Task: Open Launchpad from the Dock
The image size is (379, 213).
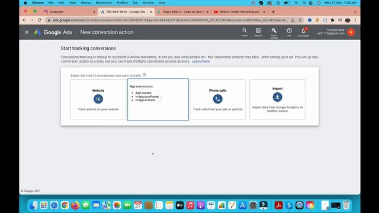Action: [44, 205]
